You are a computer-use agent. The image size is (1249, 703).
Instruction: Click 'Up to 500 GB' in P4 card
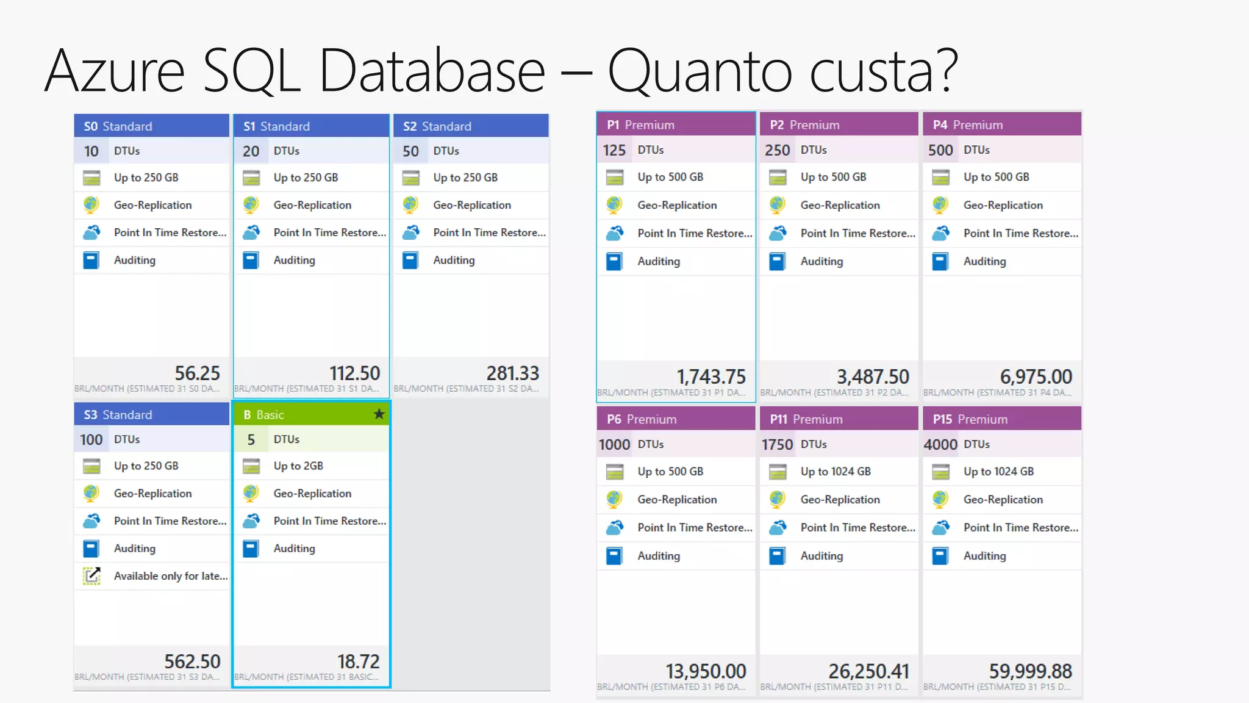pos(996,177)
